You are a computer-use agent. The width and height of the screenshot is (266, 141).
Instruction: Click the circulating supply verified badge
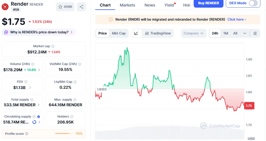[38, 117]
